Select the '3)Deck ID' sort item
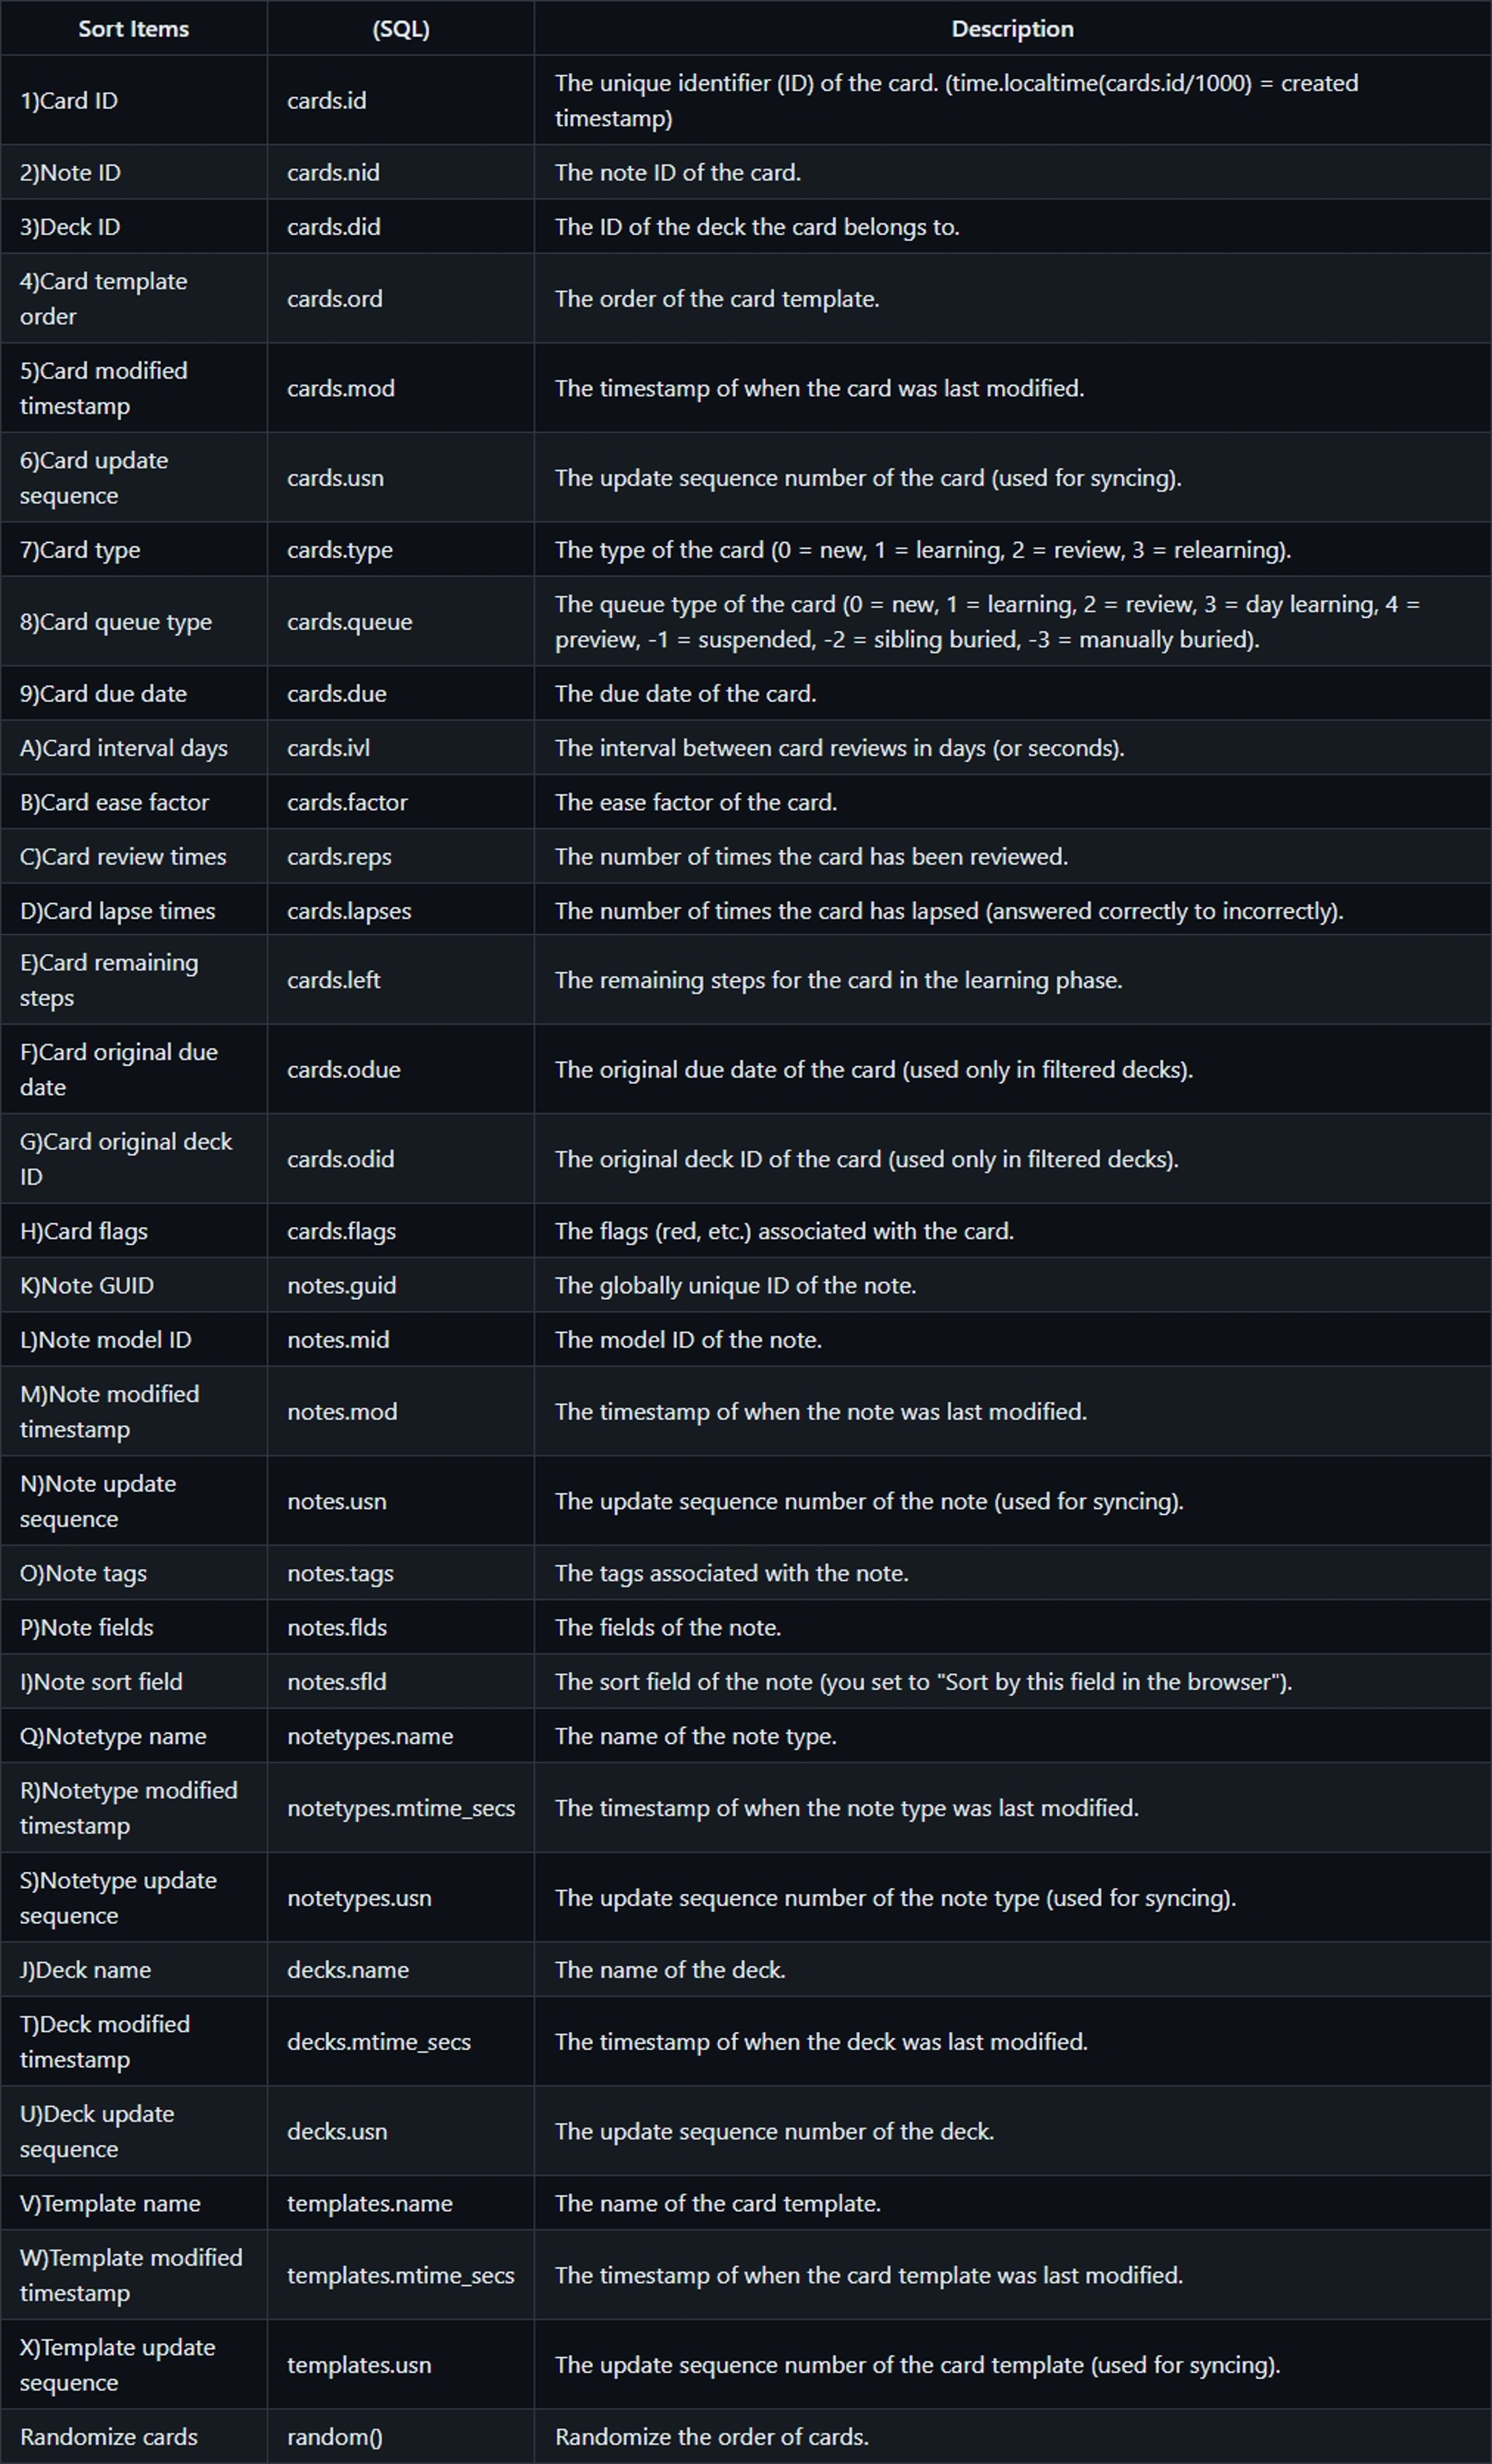This screenshot has height=2464, width=1492. click(70, 227)
